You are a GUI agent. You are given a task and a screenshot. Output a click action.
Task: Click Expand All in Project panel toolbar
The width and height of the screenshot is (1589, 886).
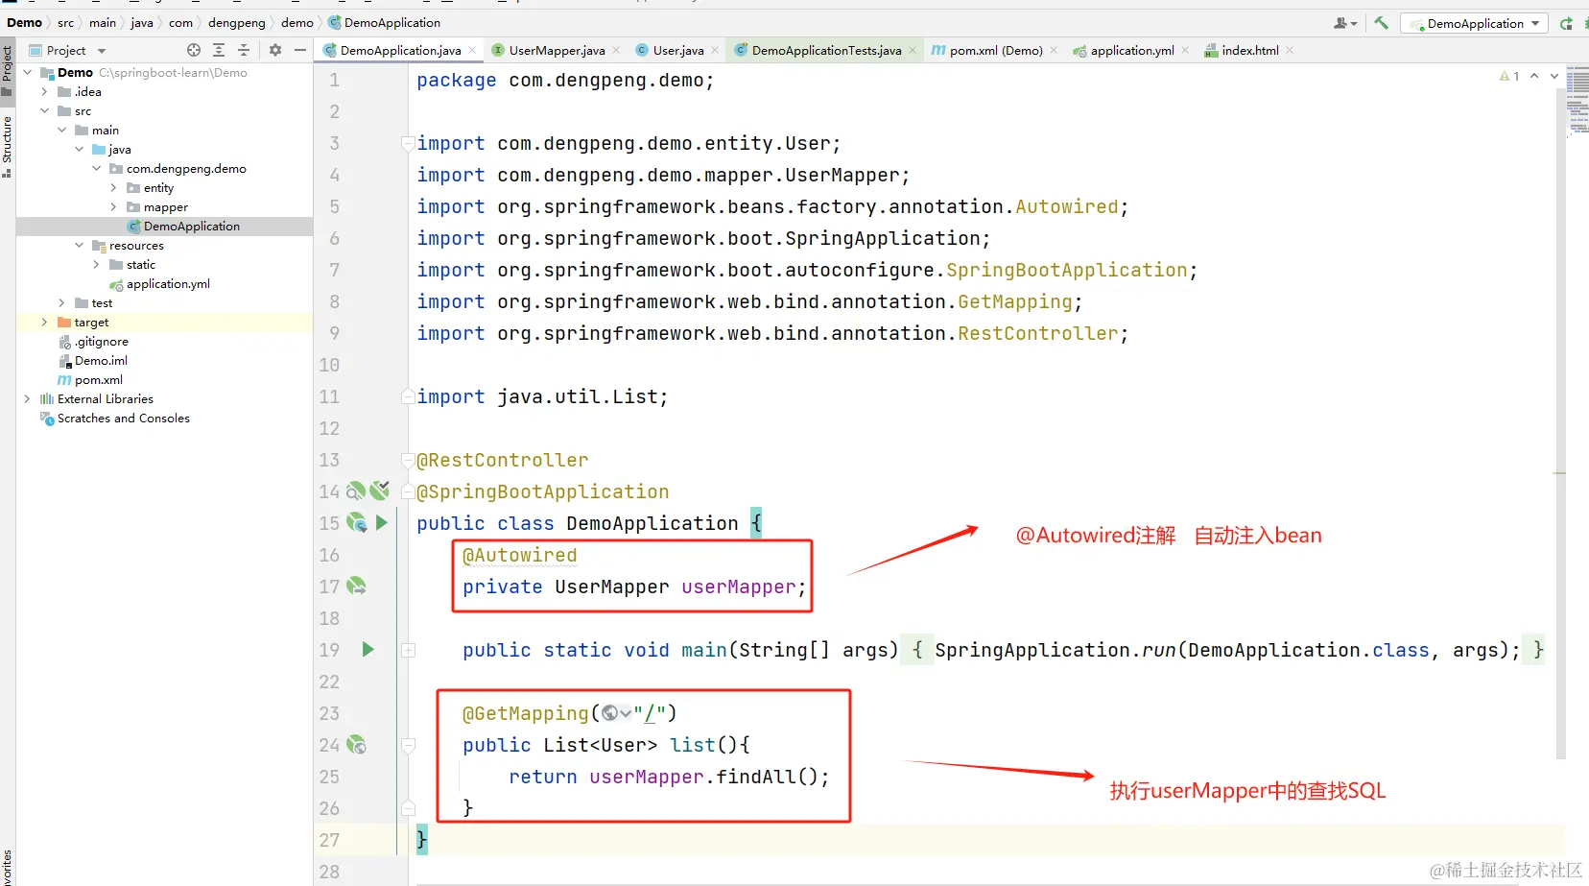pos(219,50)
